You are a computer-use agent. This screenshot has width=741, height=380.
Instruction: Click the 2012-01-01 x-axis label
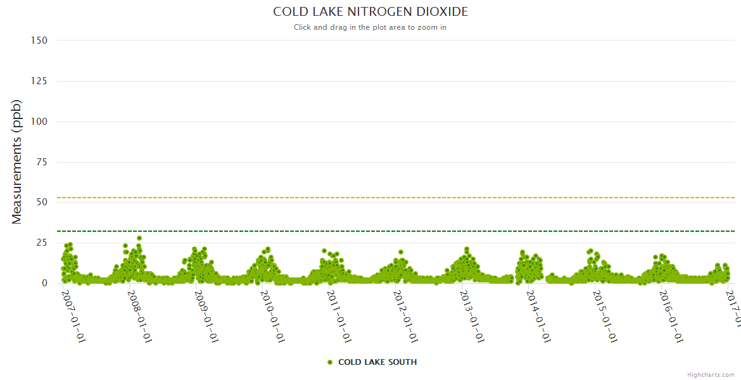tap(406, 316)
